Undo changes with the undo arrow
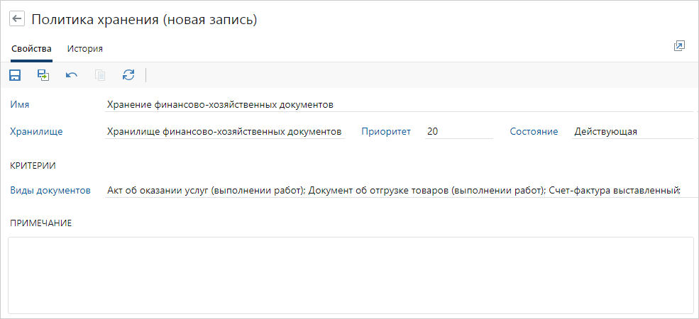This screenshot has width=699, height=319. [x=72, y=75]
